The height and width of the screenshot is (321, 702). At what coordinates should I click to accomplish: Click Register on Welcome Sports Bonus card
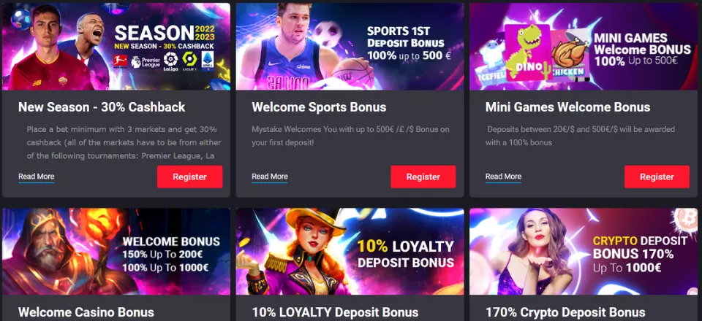point(423,177)
